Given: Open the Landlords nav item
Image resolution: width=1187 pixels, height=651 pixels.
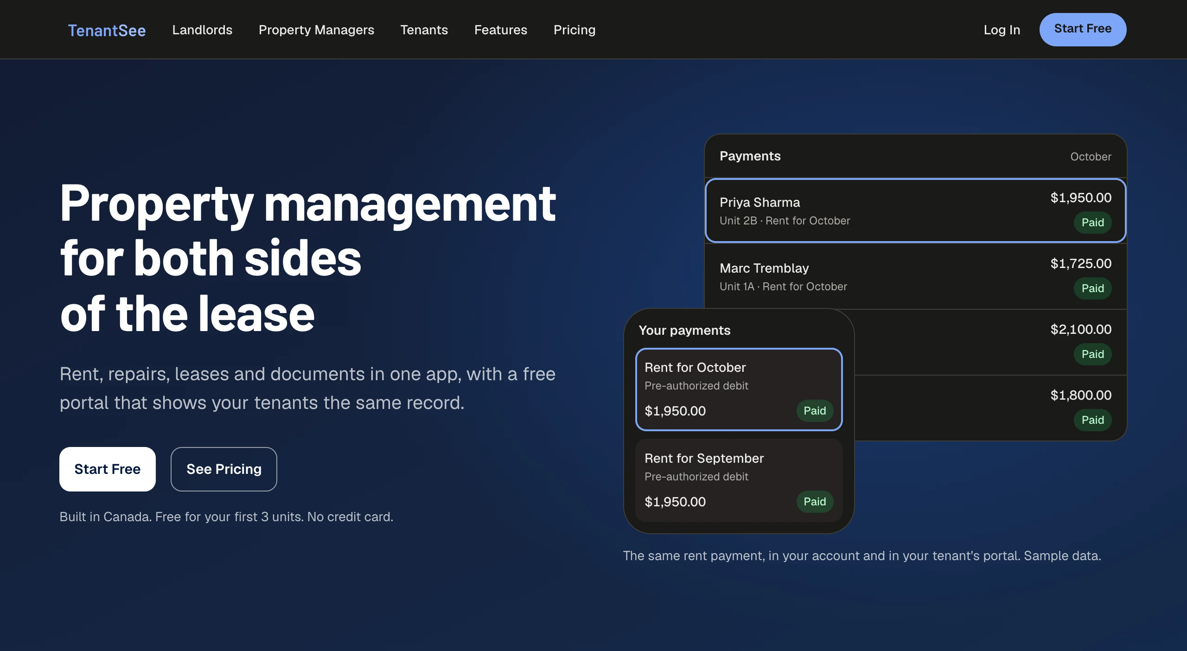Looking at the screenshot, I should click(202, 30).
